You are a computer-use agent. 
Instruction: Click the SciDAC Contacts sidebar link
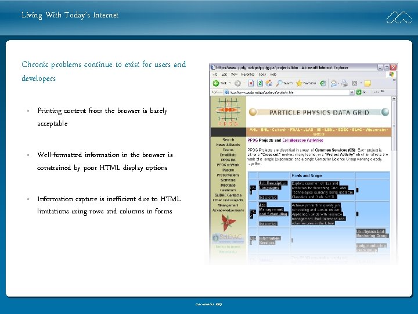tap(228, 195)
